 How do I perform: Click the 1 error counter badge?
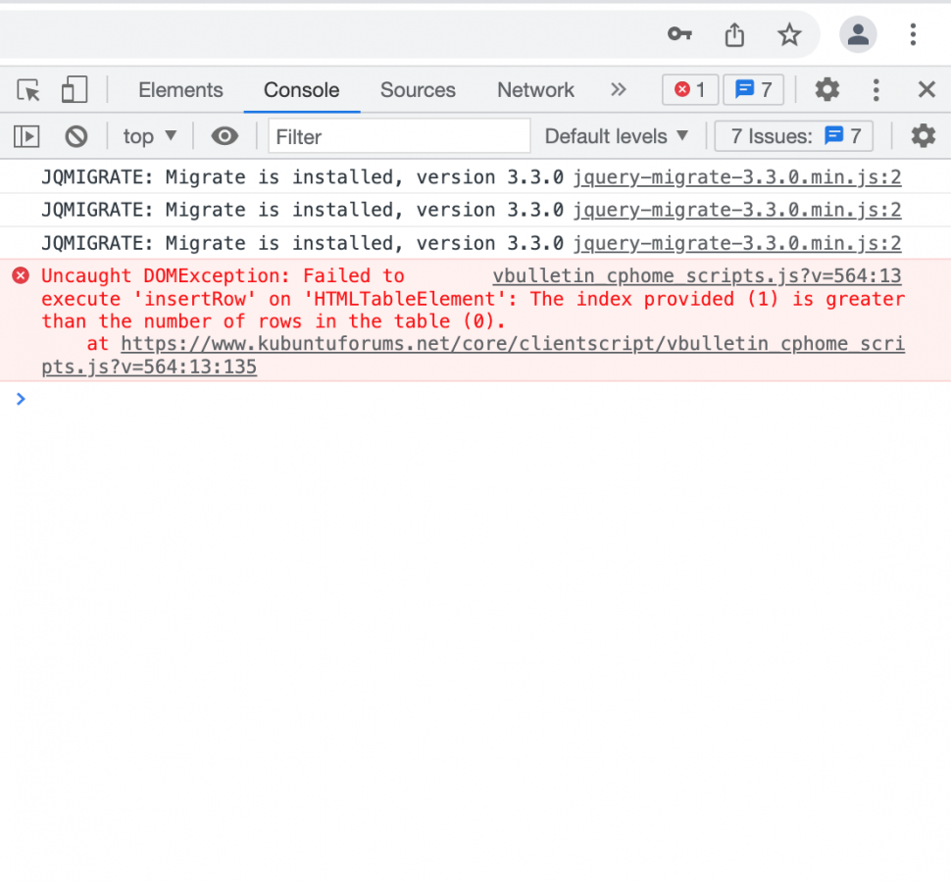690,90
